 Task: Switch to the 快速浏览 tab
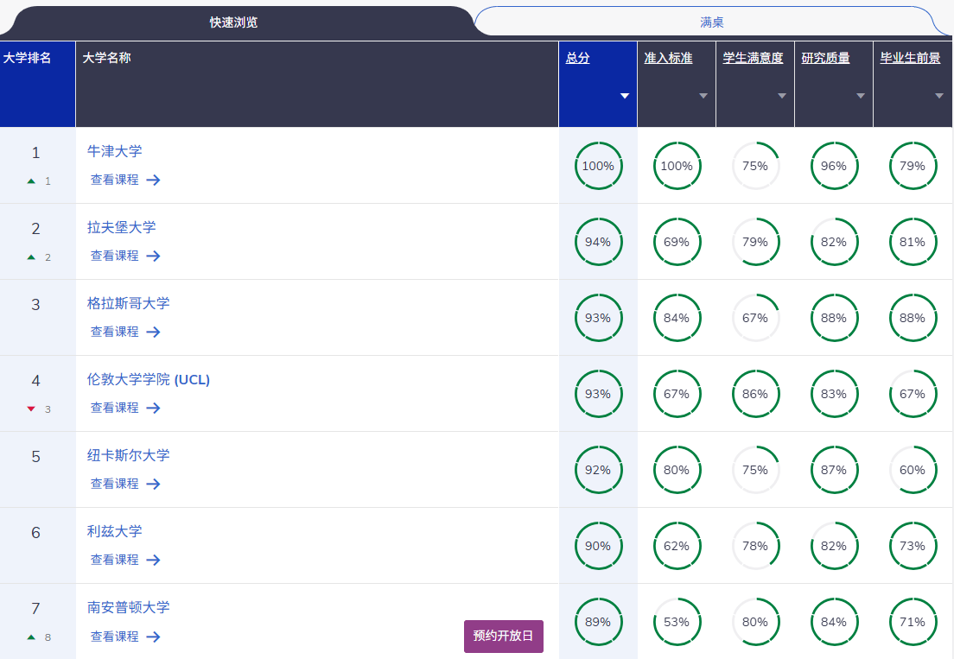click(x=233, y=22)
